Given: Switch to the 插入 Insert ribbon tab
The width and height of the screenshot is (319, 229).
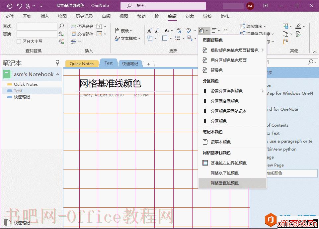Looking at the screenshot, I should coord(44,16).
